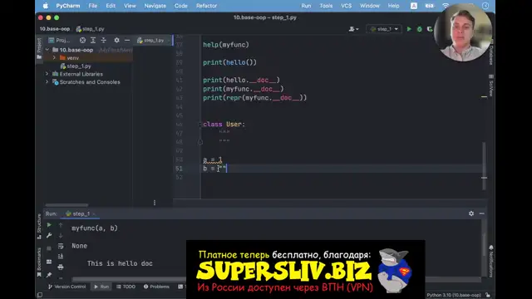The height and width of the screenshot is (299, 532).
Task: Open Version Control tool window
Action: pyautogui.click(x=66, y=287)
